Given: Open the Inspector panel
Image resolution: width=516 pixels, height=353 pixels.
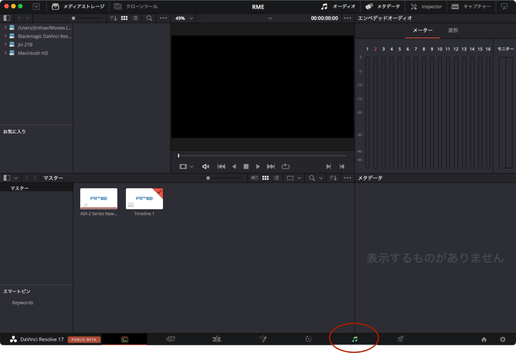Looking at the screenshot, I should [x=426, y=7].
